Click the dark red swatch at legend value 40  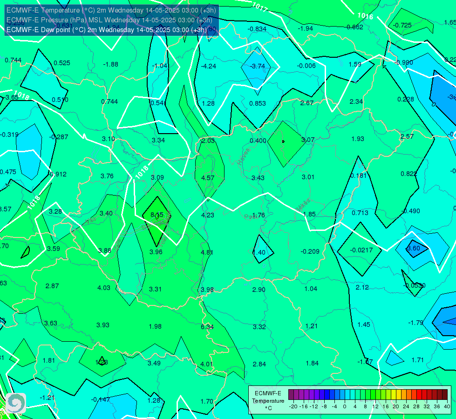pyautogui.click(x=445, y=395)
